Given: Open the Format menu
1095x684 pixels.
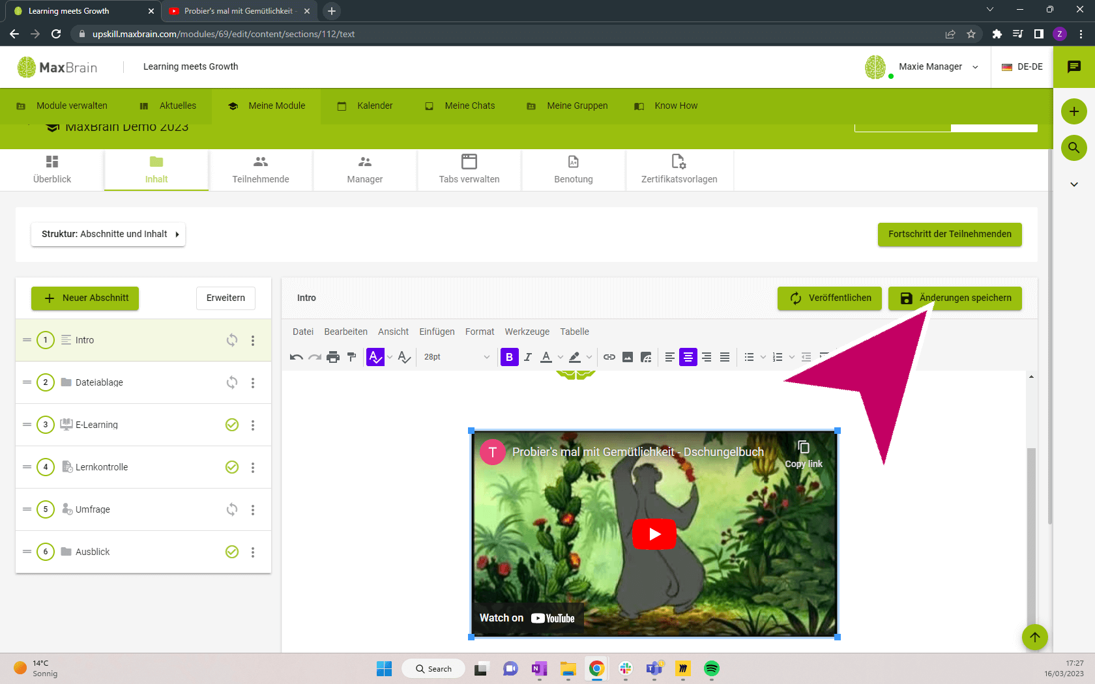Looking at the screenshot, I should coord(480,332).
